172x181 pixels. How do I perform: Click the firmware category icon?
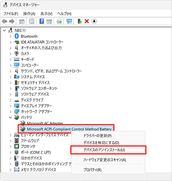17,140
